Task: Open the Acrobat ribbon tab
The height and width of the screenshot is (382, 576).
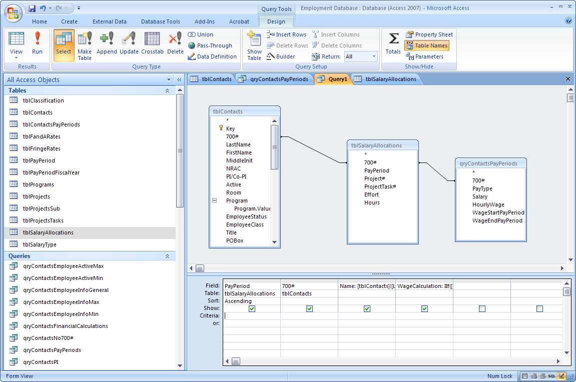Action: [239, 21]
